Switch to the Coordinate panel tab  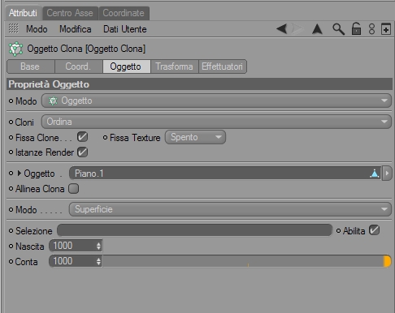tap(124, 13)
